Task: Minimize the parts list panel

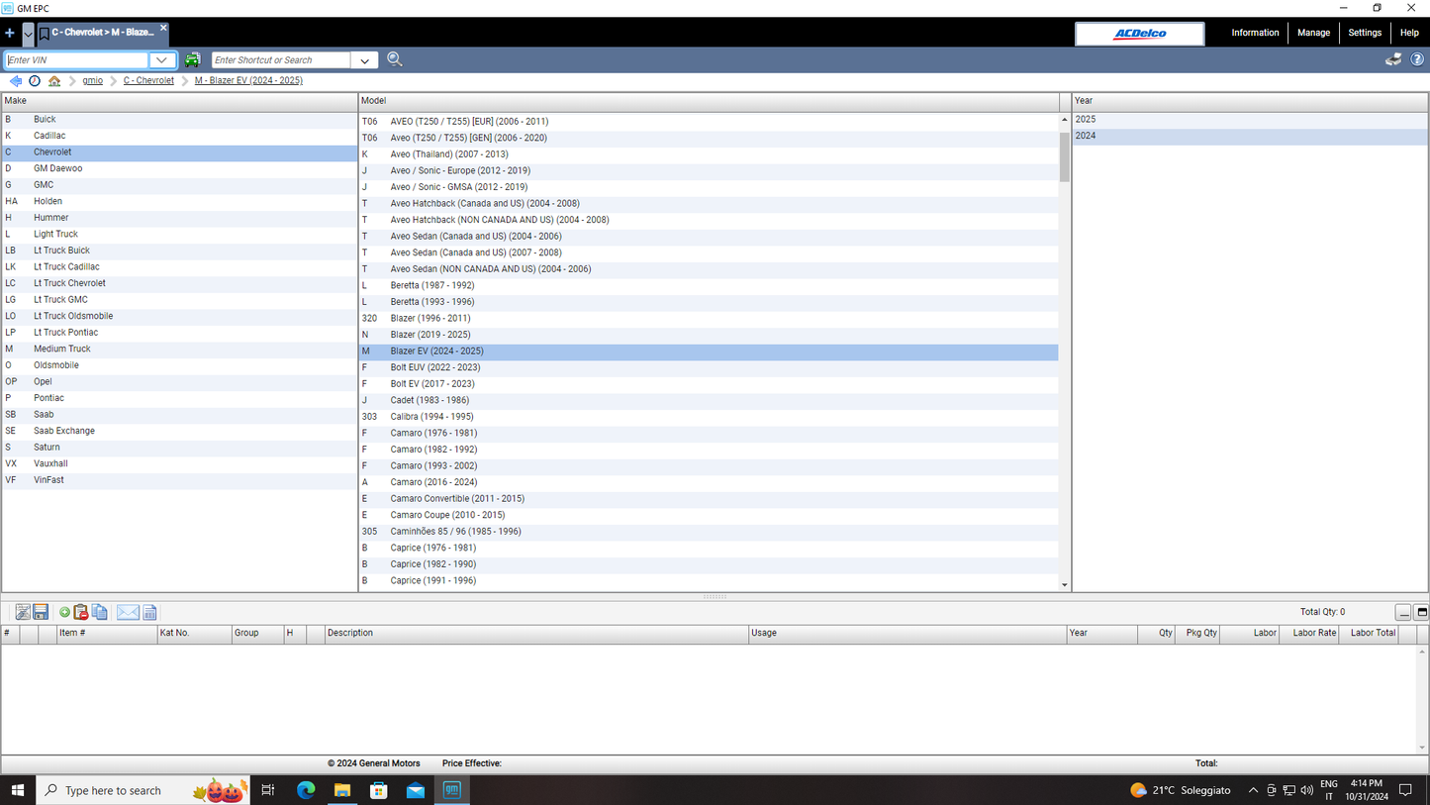Action: [x=1403, y=613]
